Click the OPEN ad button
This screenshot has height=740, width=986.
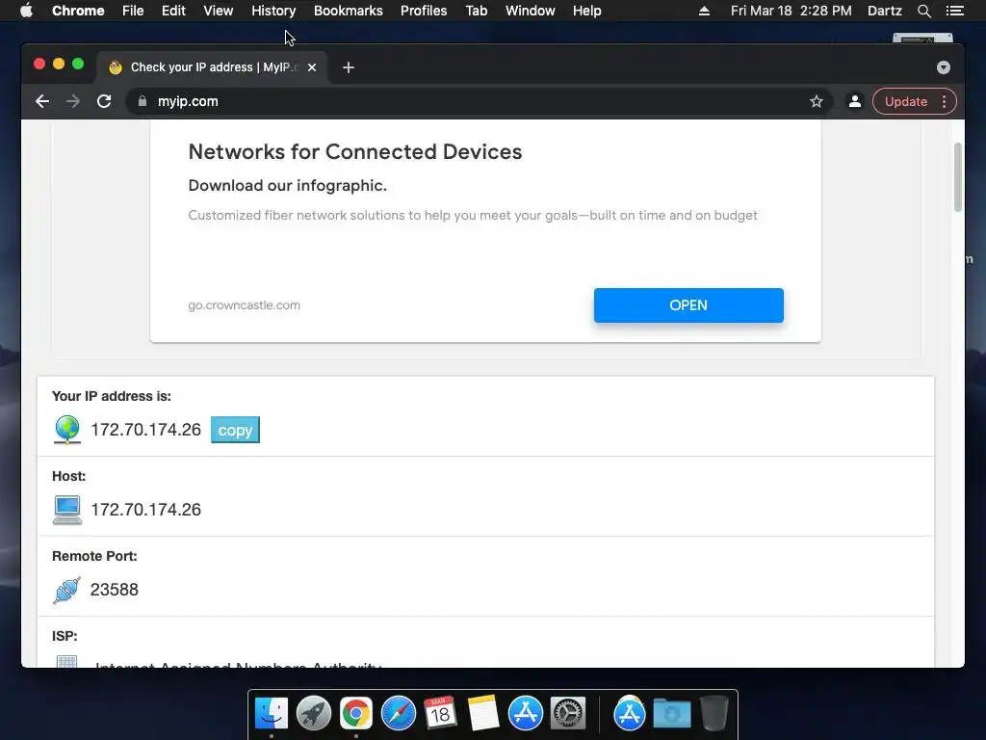pyautogui.click(x=688, y=305)
